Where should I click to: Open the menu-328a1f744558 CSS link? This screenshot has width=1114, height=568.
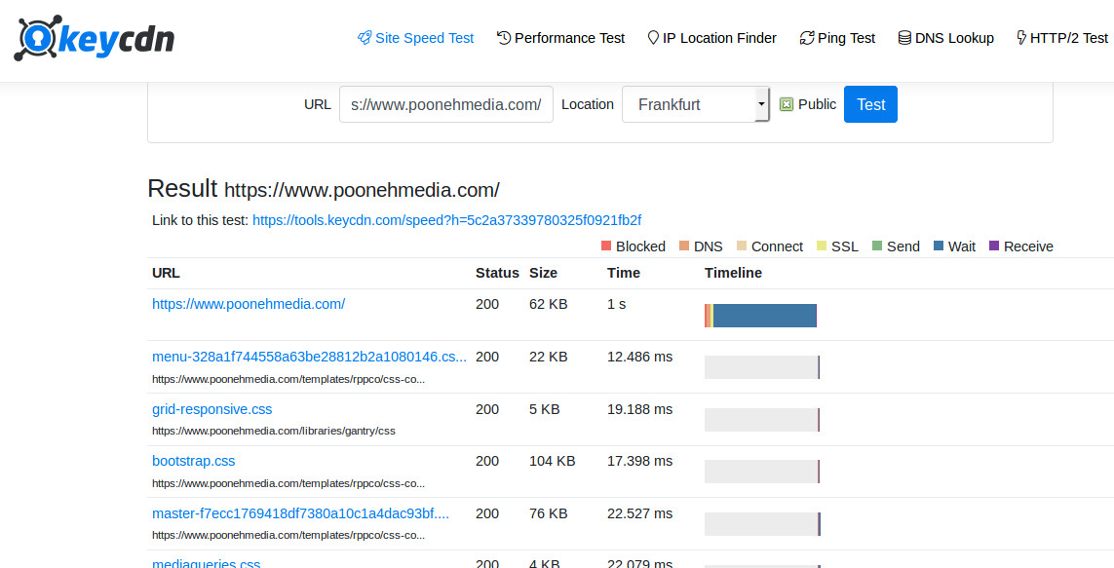tap(309, 357)
